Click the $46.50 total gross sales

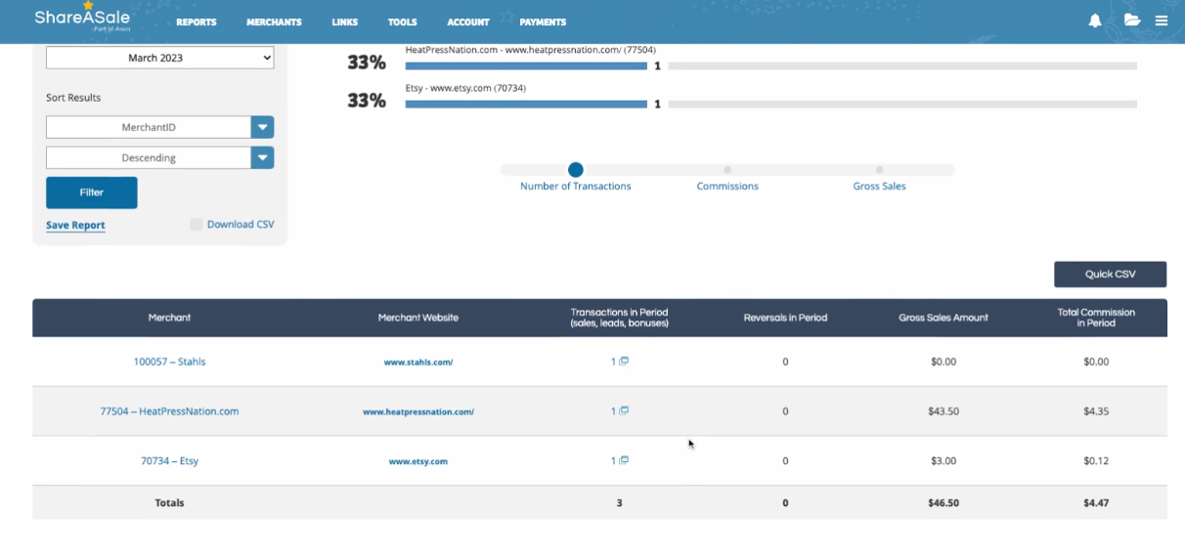tap(944, 503)
